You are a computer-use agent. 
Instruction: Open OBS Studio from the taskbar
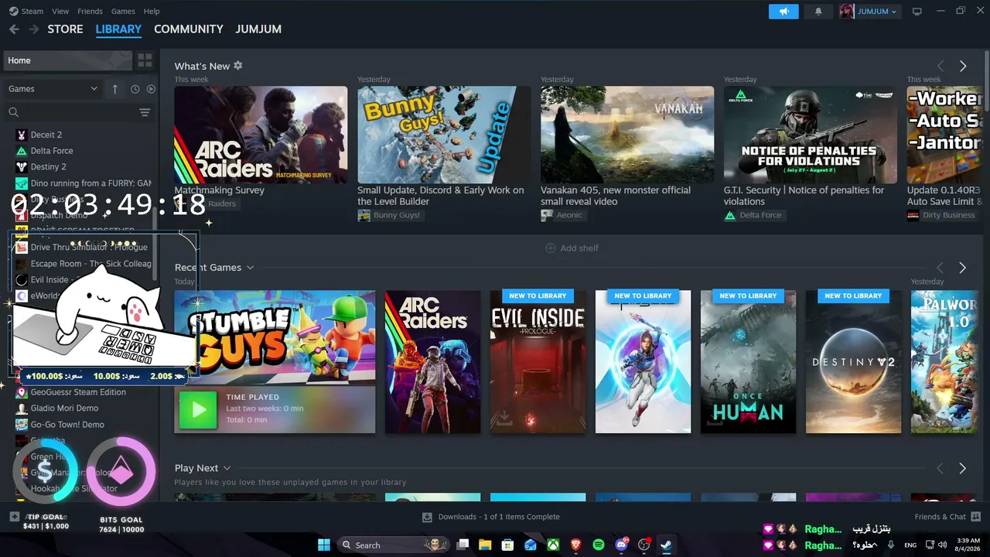643,545
